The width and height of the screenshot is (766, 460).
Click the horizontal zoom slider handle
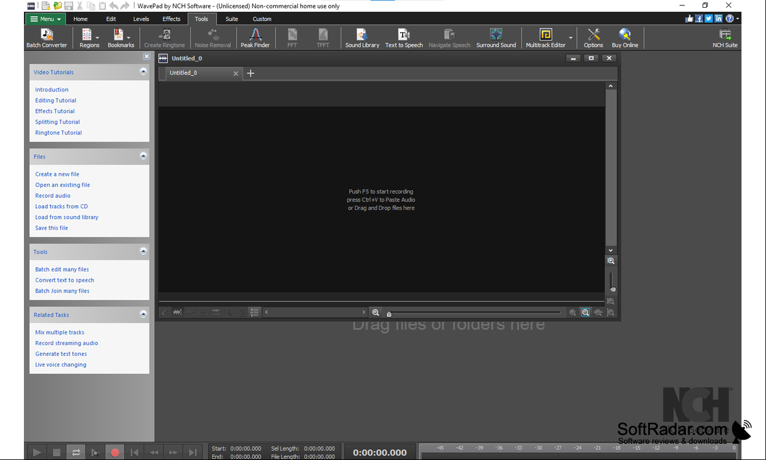tap(389, 314)
